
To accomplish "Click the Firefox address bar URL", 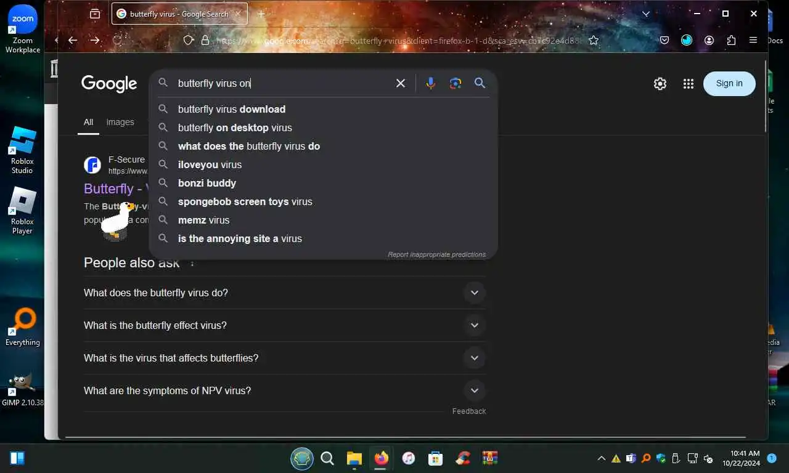I will (x=398, y=41).
